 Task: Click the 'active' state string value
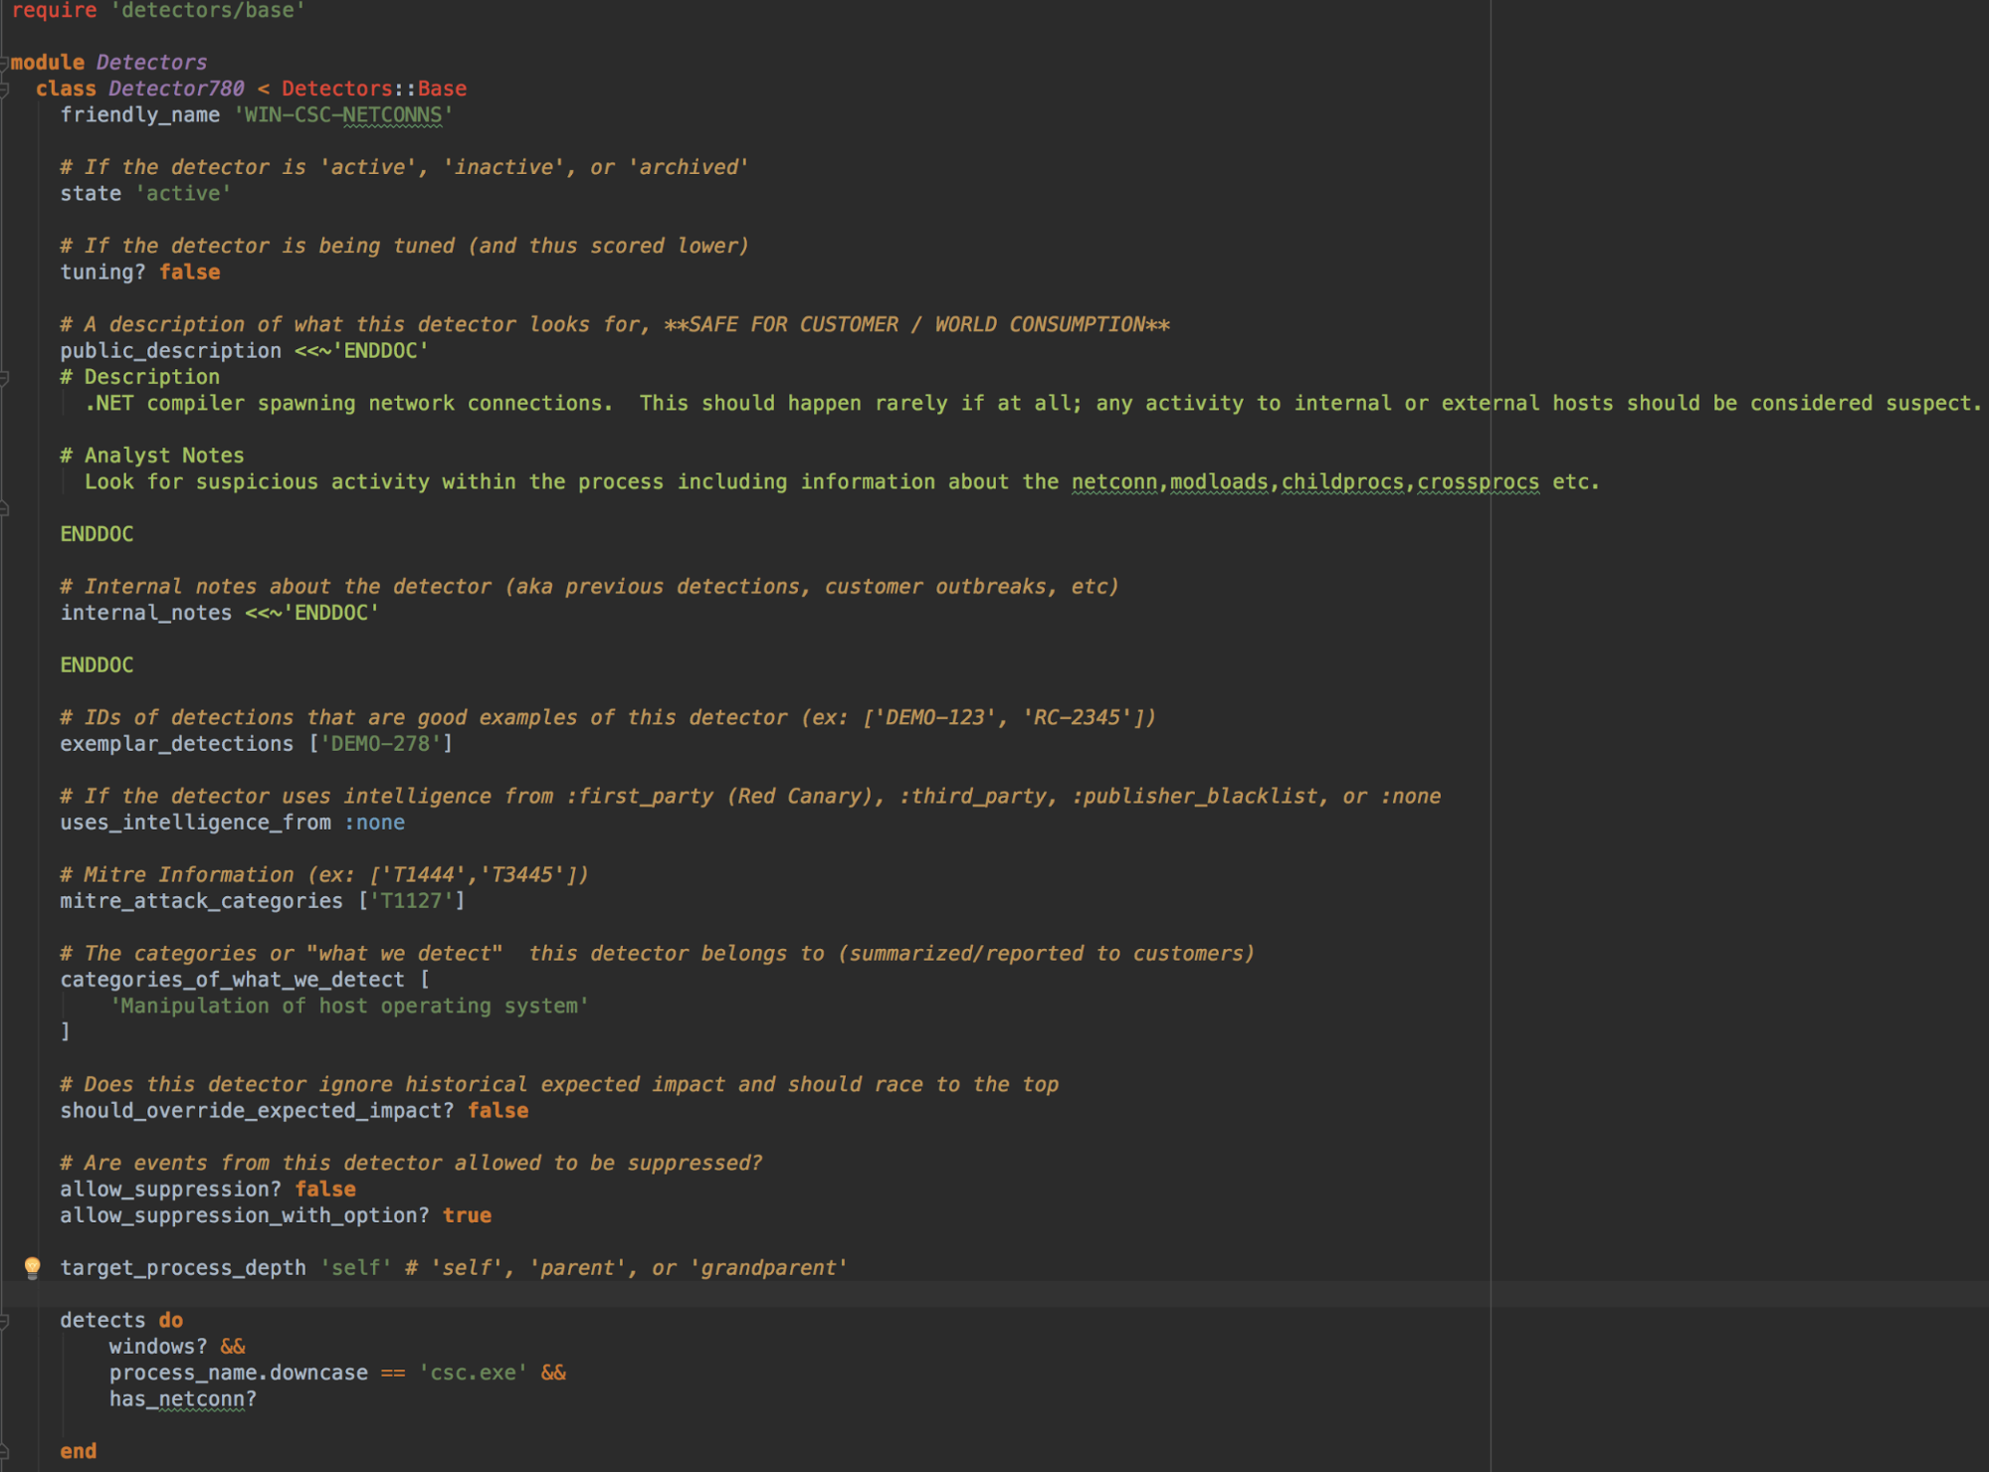[182, 194]
